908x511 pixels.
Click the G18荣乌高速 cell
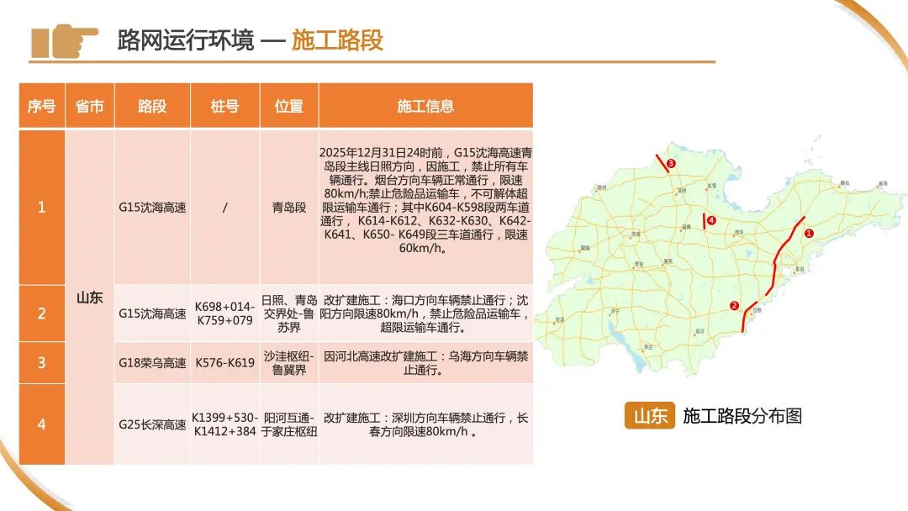pyautogui.click(x=152, y=363)
